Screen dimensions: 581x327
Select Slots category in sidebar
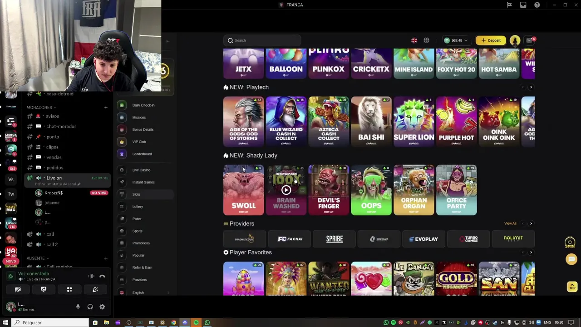[136, 194]
